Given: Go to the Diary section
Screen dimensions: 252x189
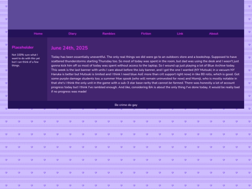Looking at the screenshot, I should [x=72, y=34].
